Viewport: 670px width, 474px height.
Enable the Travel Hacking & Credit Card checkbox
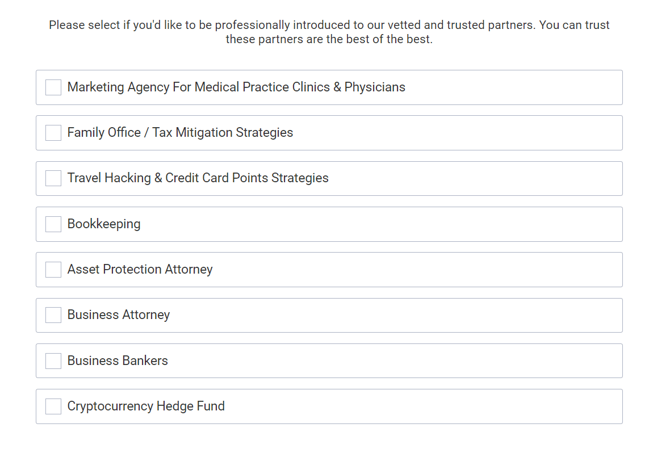click(53, 178)
